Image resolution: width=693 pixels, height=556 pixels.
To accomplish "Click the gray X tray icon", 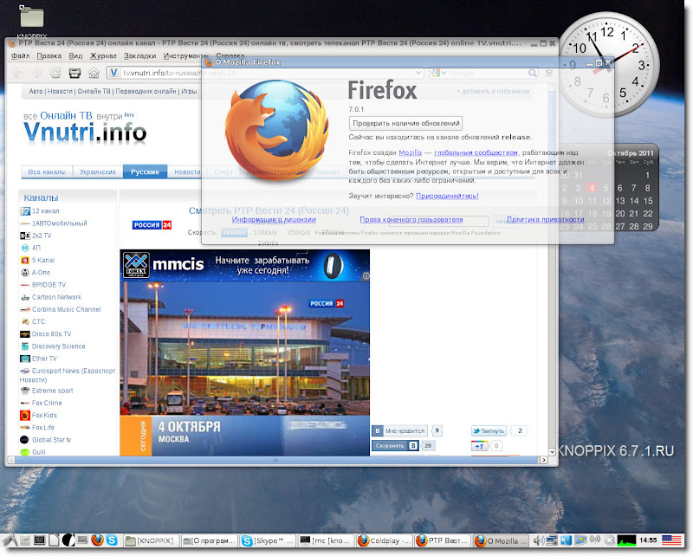I will [x=609, y=540].
